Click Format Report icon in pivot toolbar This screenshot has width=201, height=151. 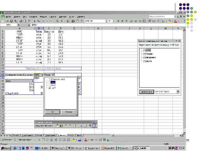tap(57, 126)
